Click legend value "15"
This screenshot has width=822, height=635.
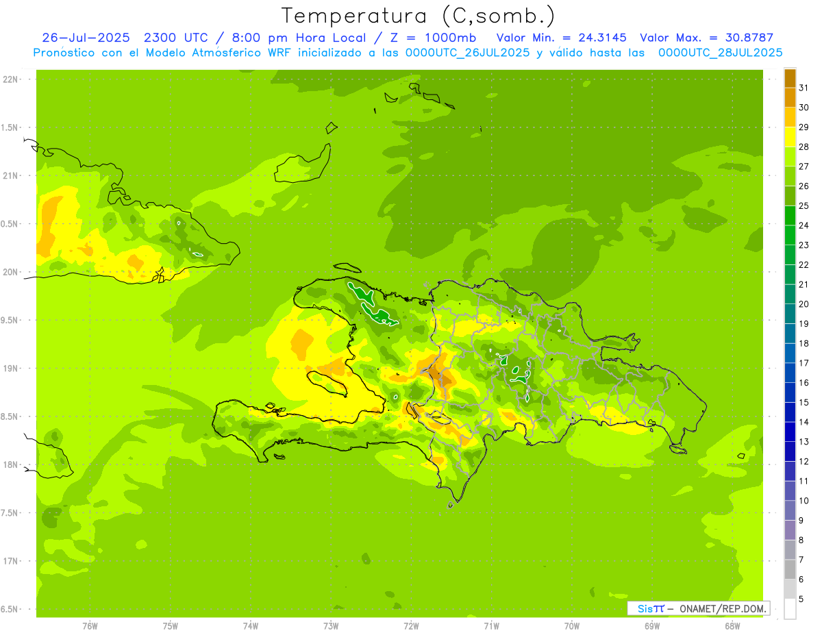click(804, 402)
